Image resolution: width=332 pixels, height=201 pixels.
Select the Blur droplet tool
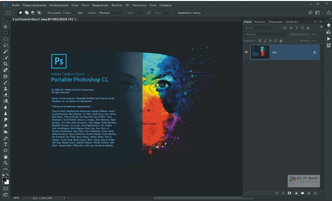pos(6,107)
